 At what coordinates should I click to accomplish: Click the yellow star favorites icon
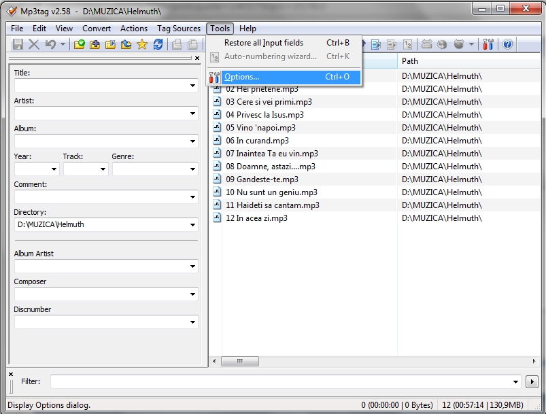142,44
